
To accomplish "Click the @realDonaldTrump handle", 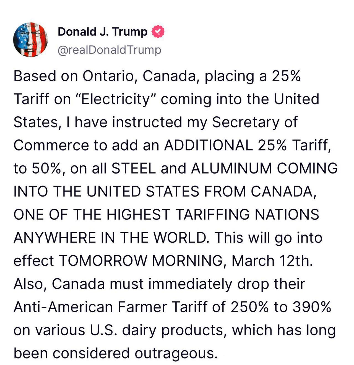I will pyautogui.click(x=109, y=50).
